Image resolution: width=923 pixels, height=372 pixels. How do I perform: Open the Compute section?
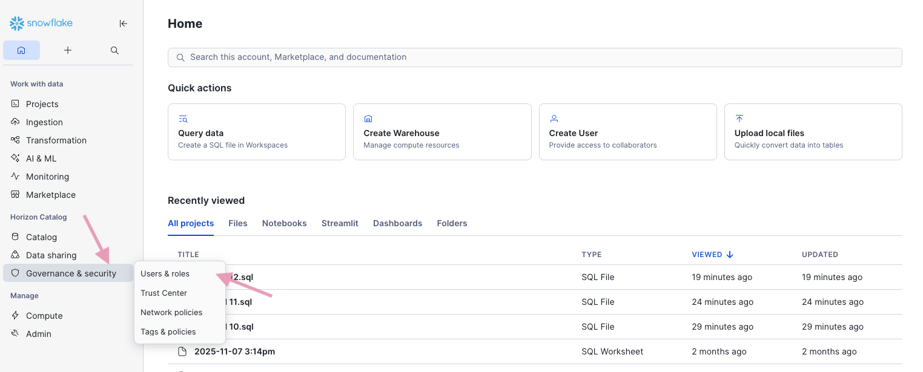click(44, 316)
